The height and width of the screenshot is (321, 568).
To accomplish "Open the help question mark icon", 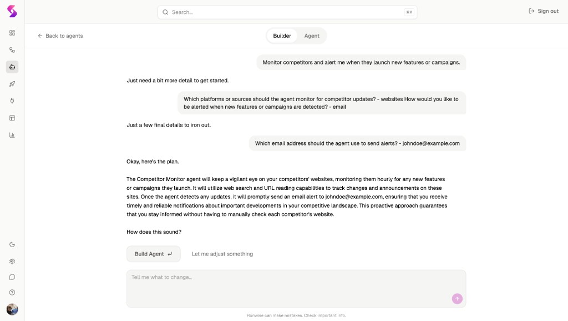I will pos(12,293).
